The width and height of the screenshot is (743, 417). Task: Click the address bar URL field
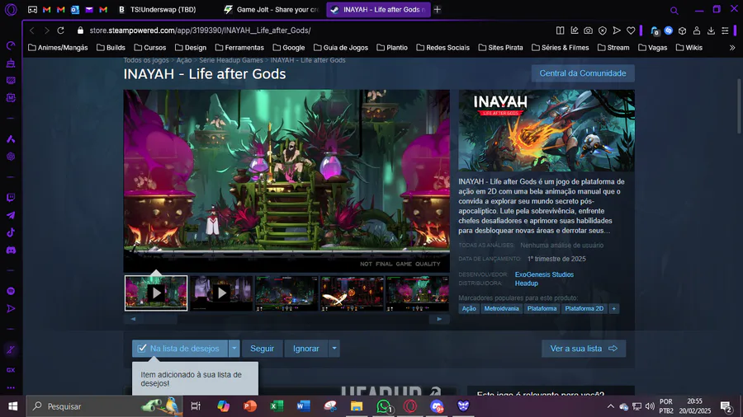[x=313, y=30]
